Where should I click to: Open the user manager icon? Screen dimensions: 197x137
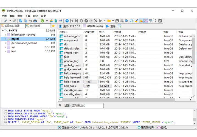pyautogui.click(x=51, y=21)
